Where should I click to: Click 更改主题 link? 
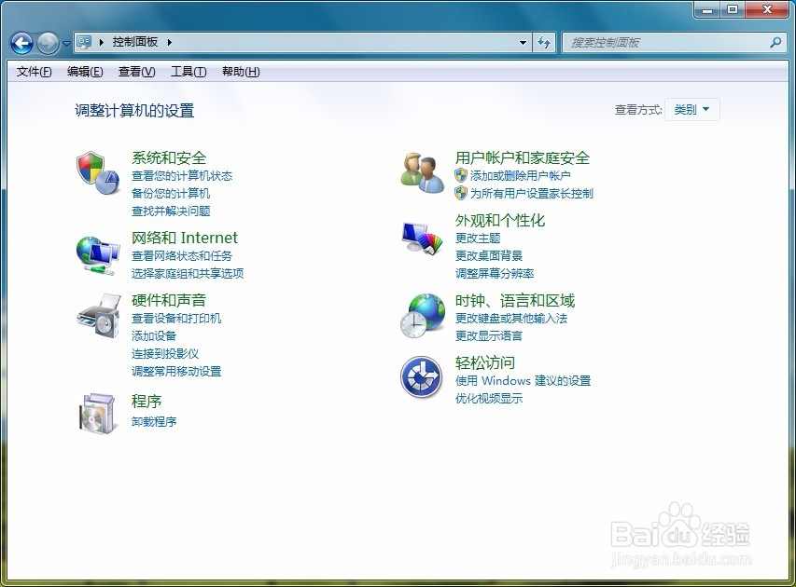[x=478, y=239]
